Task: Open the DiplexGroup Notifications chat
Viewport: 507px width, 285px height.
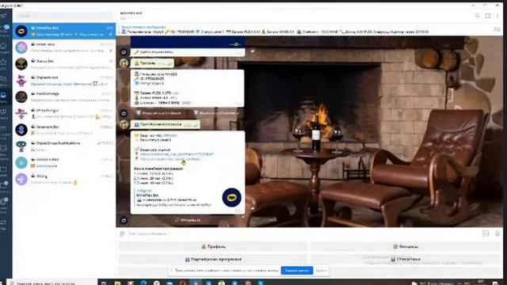Action: click(64, 146)
